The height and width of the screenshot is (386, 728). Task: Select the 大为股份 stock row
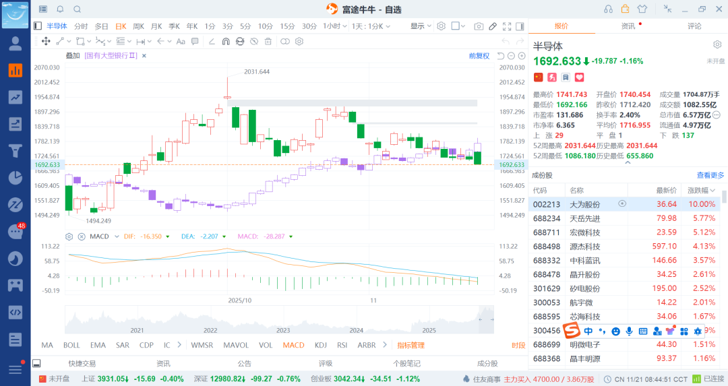584,203
